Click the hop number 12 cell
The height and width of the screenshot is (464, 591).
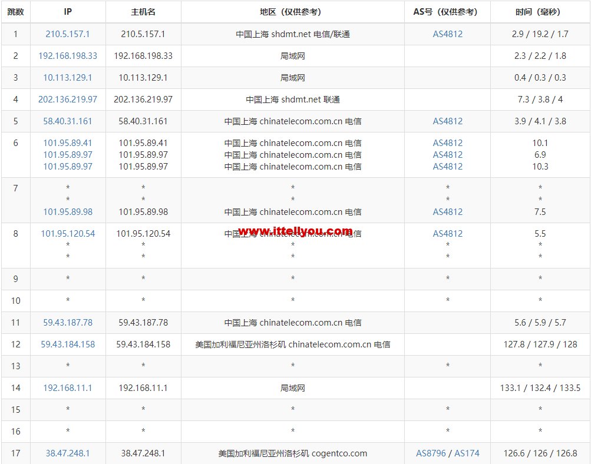click(x=15, y=344)
